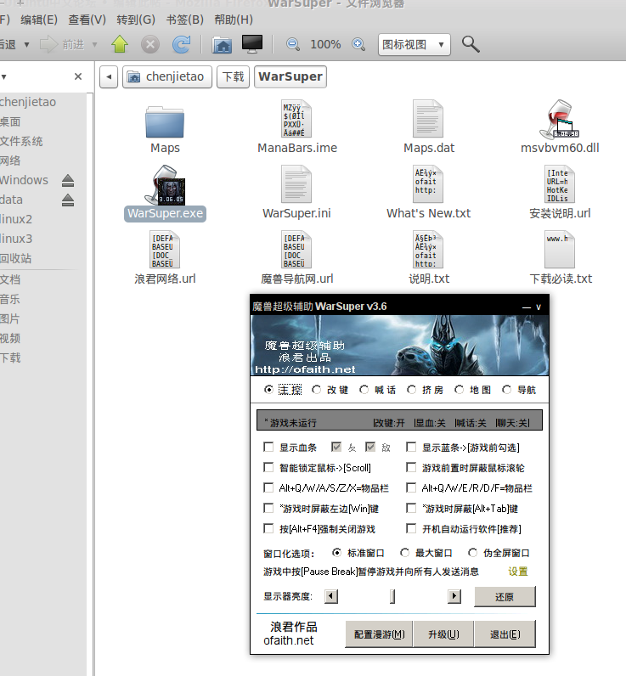Zoom out with the minus magnifier
Image resolution: width=626 pixels, height=676 pixels.
(x=293, y=44)
